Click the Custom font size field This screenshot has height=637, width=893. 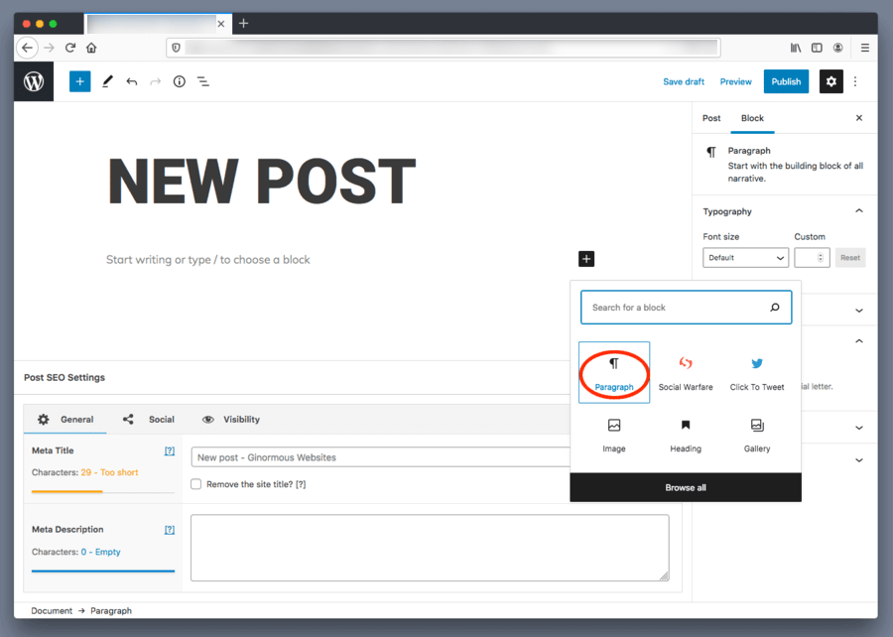click(x=812, y=258)
